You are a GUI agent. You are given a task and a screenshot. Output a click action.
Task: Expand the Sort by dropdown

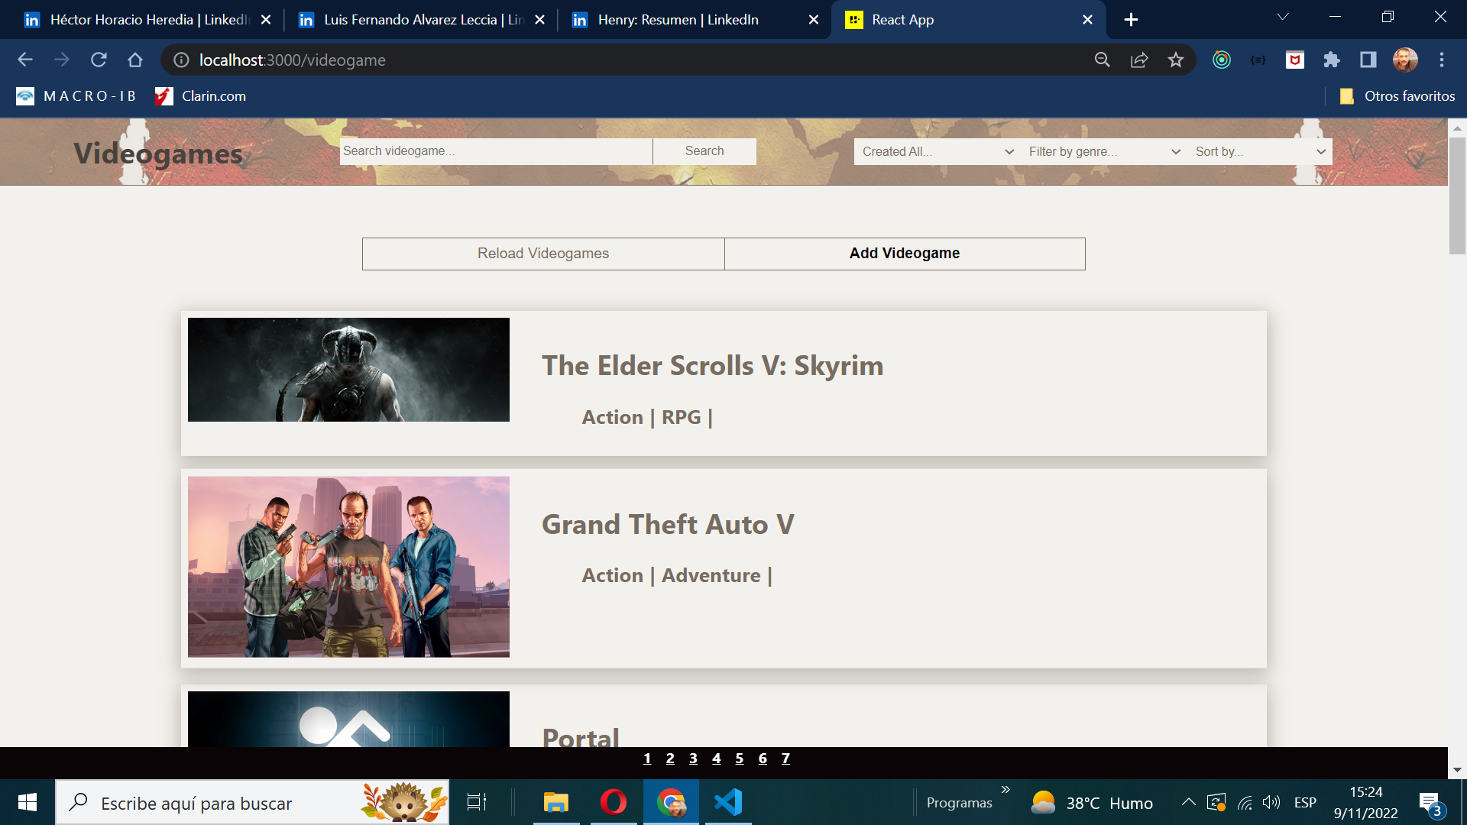click(x=1259, y=151)
